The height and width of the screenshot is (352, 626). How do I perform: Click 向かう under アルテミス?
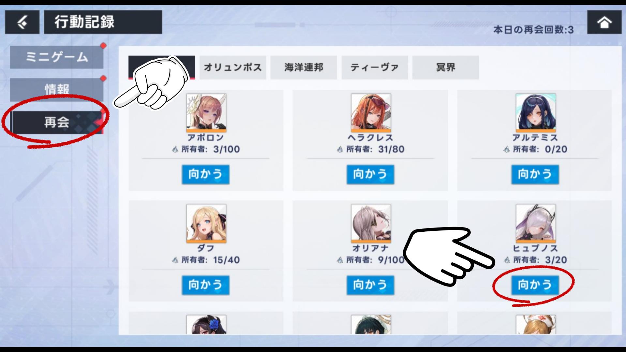pos(535,174)
